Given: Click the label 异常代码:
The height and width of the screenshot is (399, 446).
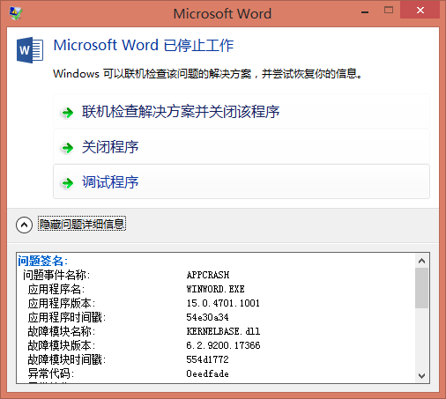Looking at the screenshot, I should (x=51, y=373).
